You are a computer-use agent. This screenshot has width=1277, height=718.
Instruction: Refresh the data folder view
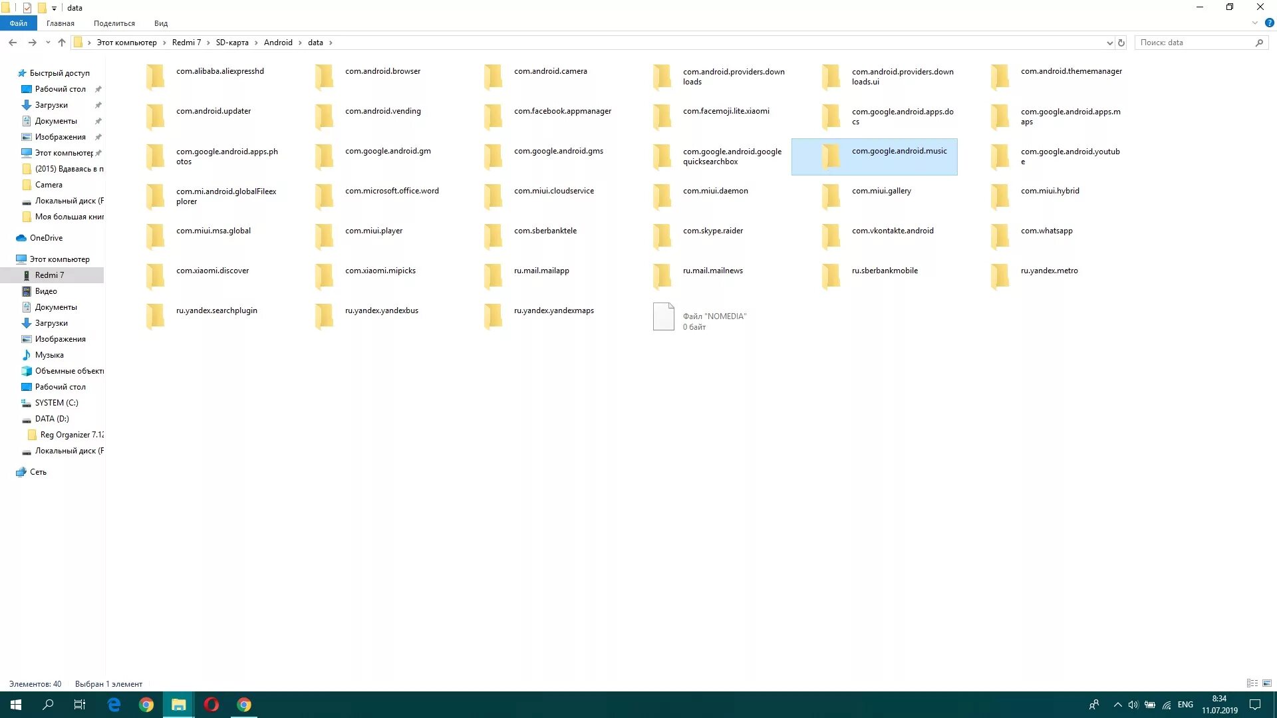pos(1121,43)
